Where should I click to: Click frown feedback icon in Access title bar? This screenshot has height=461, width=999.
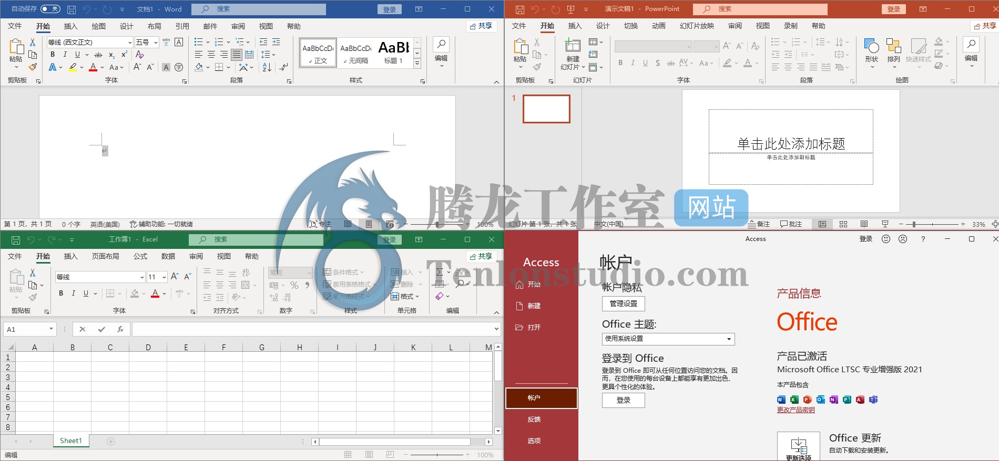tap(903, 239)
